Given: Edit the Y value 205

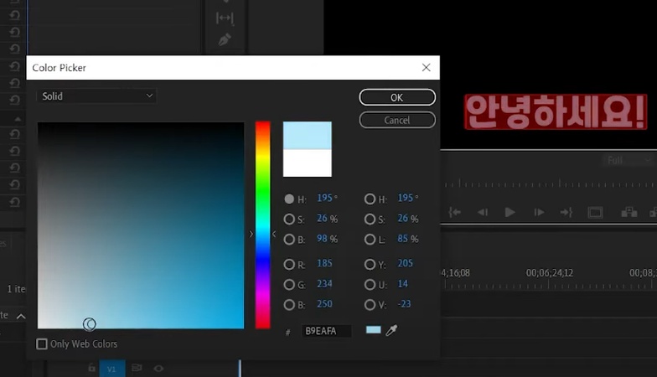Looking at the screenshot, I should click(x=406, y=263).
